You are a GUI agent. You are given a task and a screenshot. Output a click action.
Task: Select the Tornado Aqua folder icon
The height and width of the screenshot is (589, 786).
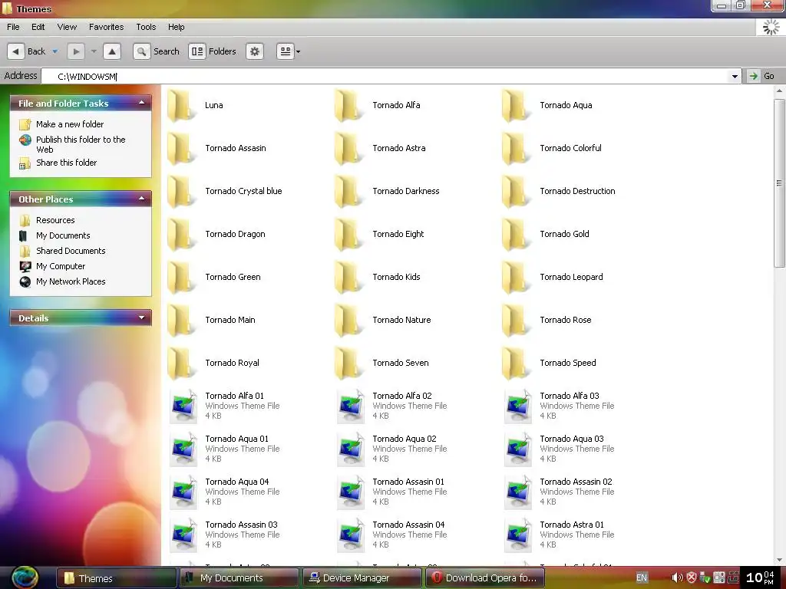(516, 105)
